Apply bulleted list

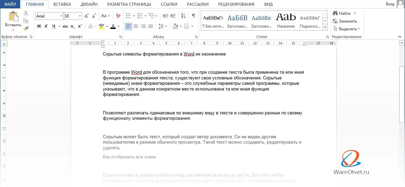[128, 16]
